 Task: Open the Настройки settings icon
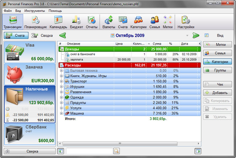[186, 22]
